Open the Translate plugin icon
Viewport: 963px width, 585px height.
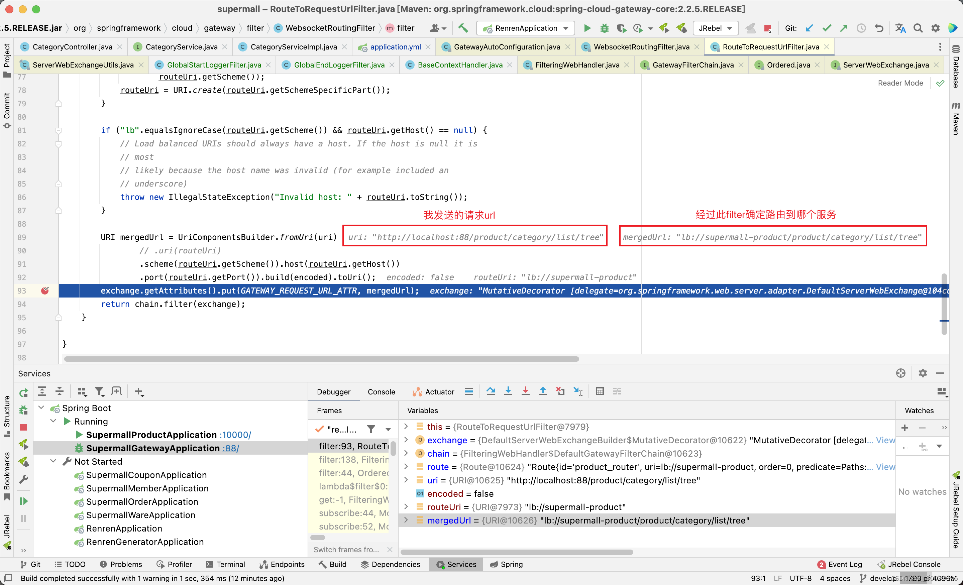(900, 28)
